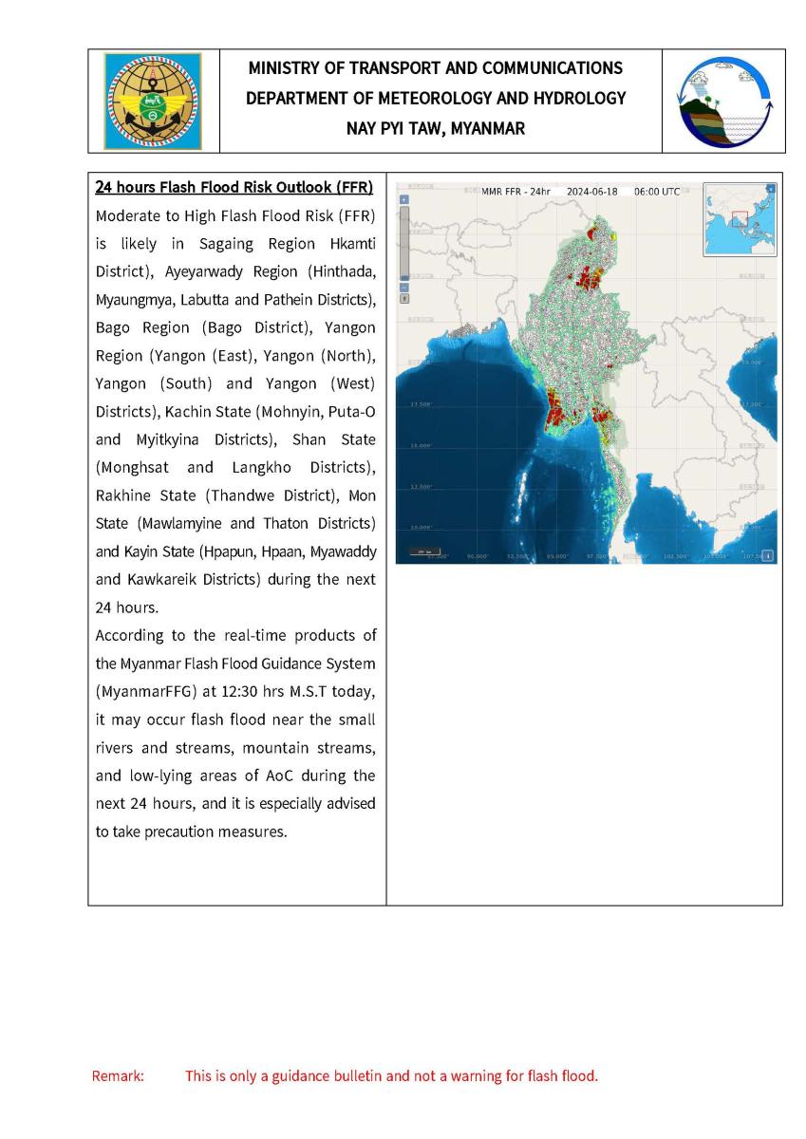
Task: Click the water cycle logo in the header
Action: [723, 102]
